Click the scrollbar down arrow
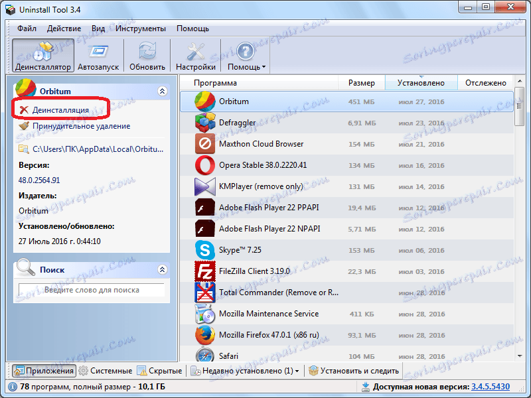Screen dimensions: 531x398 coord(520,356)
